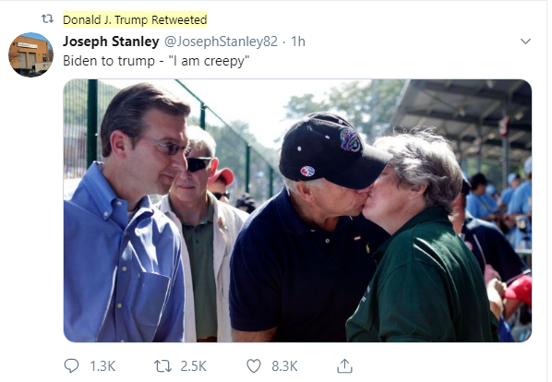Toggle retweet using the arrows icon below photo
The width and height of the screenshot is (552, 382).
click(163, 366)
